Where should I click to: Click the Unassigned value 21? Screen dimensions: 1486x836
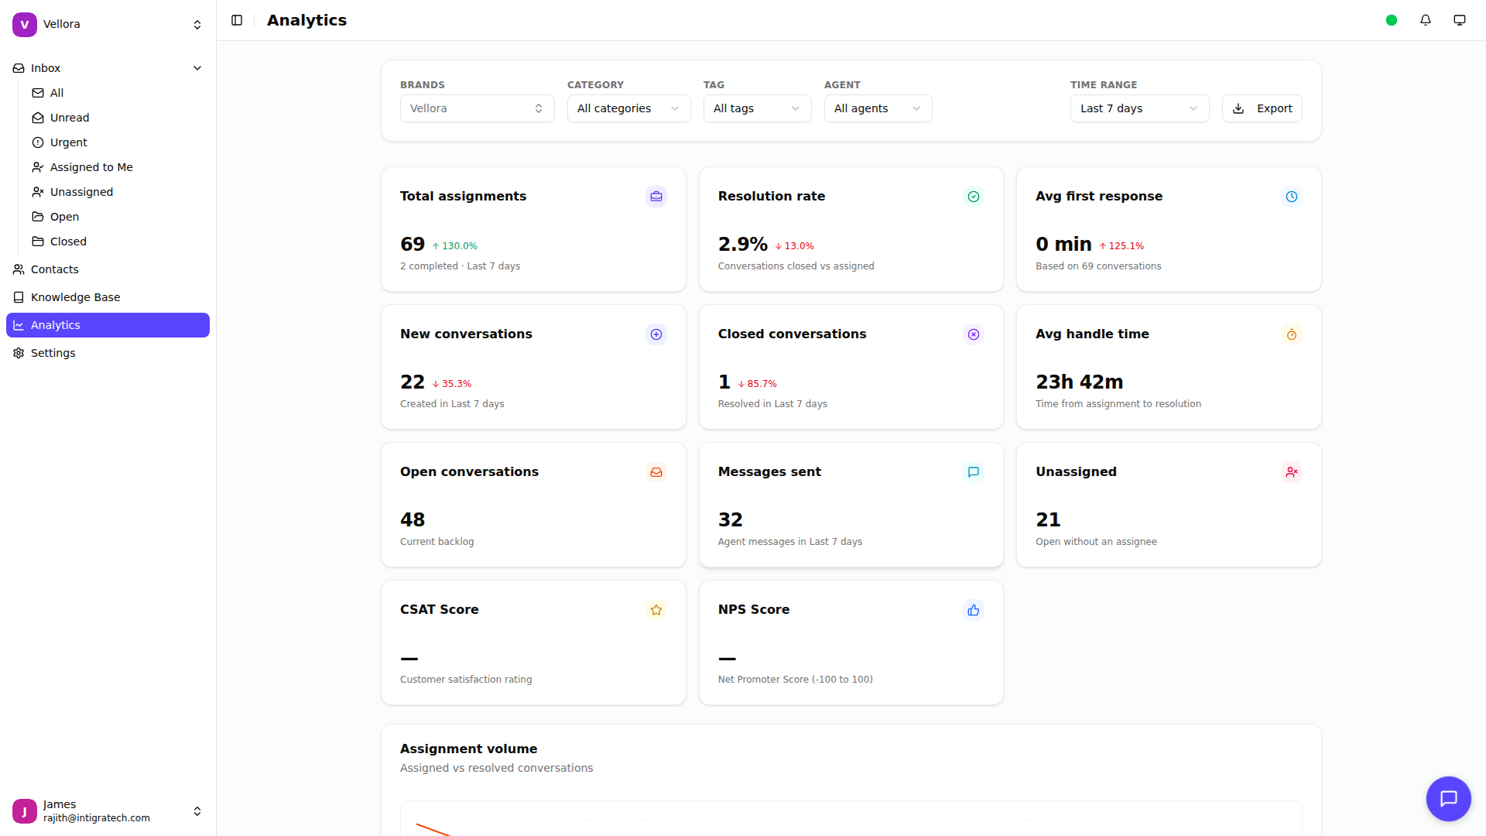(1048, 520)
